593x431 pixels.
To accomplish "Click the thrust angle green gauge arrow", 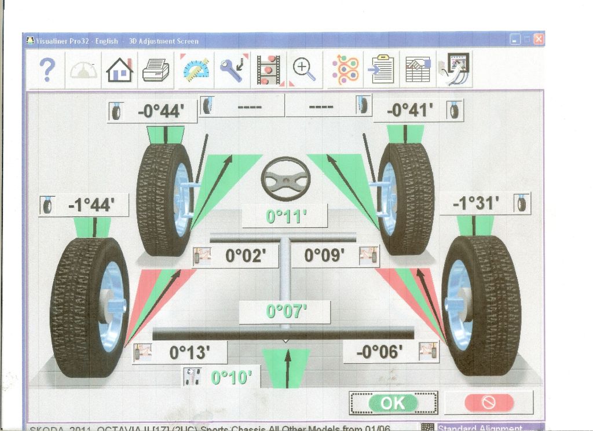I will 286,369.
